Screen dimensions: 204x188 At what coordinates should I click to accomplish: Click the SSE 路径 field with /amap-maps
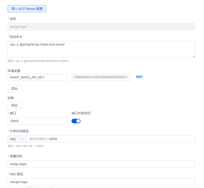click(101, 182)
